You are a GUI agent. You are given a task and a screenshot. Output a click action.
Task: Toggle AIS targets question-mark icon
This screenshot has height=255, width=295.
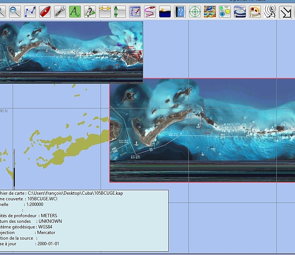(x=90, y=12)
